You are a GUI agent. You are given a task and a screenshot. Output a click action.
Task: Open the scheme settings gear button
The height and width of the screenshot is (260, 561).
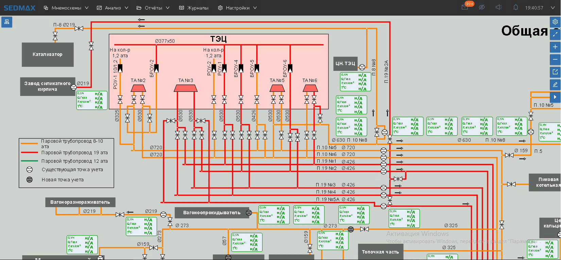pyautogui.click(x=555, y=22)
